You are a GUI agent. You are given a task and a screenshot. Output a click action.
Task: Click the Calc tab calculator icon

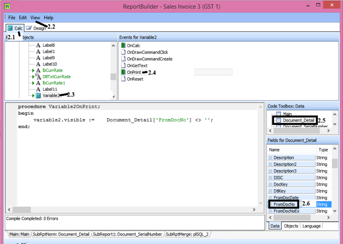click(x=10, y=28)
